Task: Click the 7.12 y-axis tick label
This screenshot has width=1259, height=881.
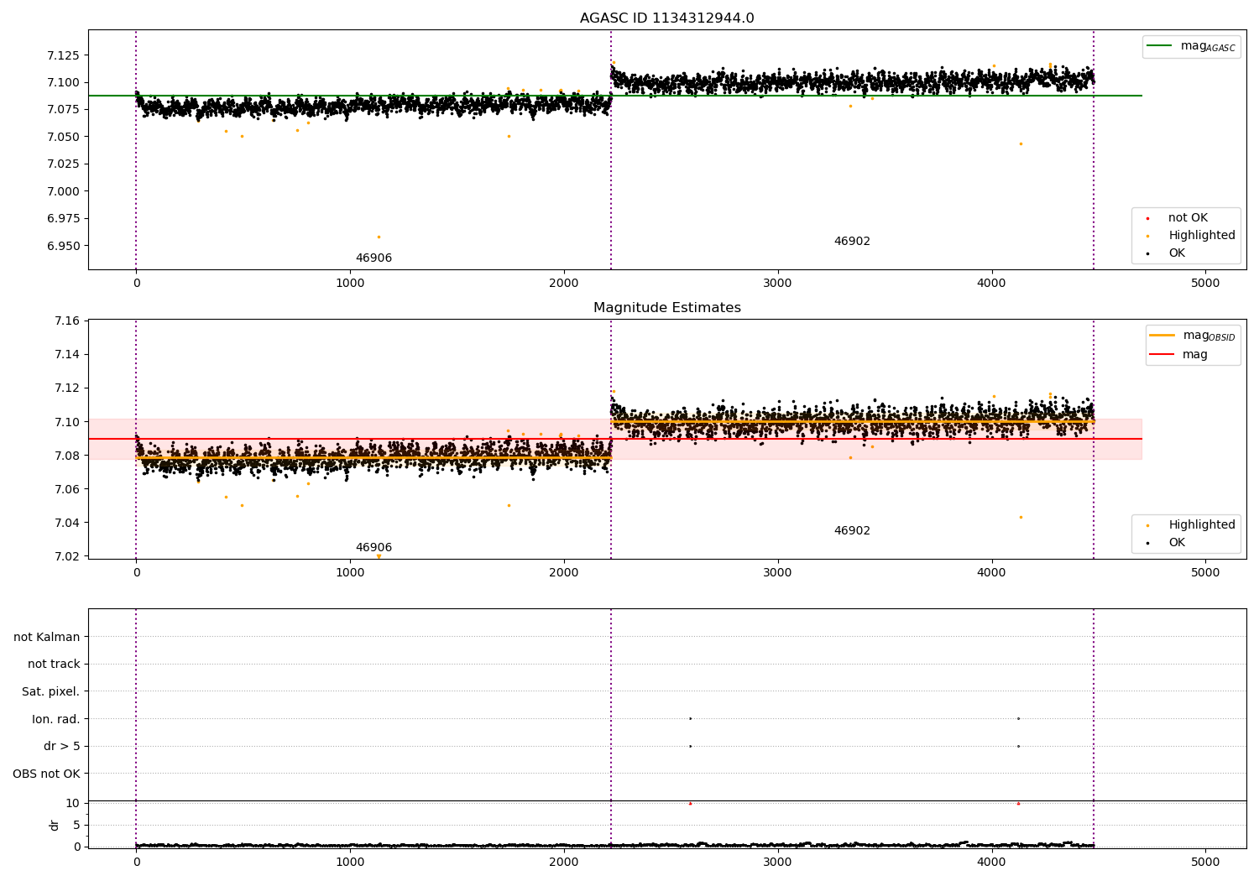Action: pos(66,388)
